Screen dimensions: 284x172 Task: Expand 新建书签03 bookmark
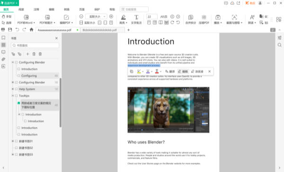coord(13,155)
